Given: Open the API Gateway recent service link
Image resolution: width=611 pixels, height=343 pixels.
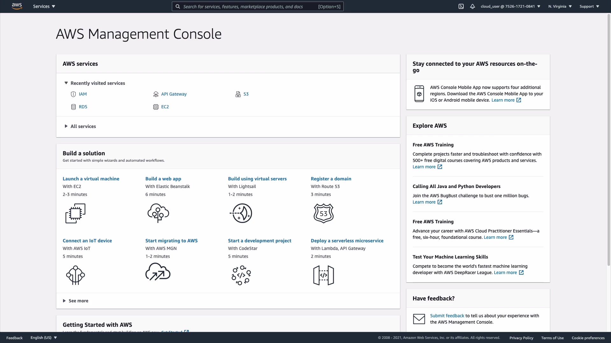Looking at the screenshot, I should (174, 94).
